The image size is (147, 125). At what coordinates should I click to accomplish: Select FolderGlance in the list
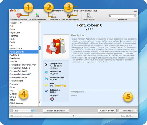tap(24, 49)
